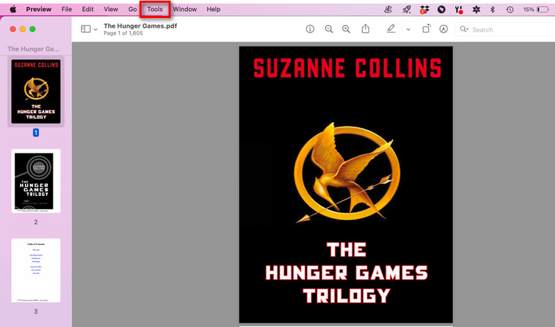The image size is (555, 327).
Task: Select the page 2 thumbnail
Action: click(x=36, y=181)
